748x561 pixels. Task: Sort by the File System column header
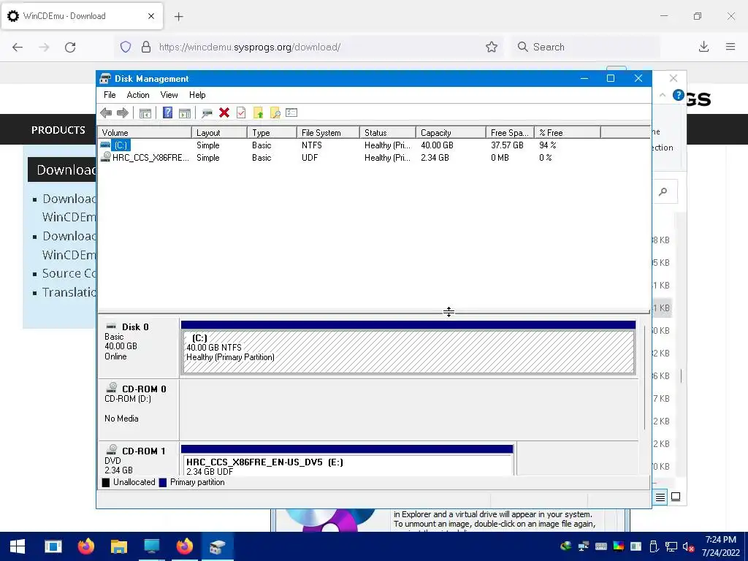(328, 133)
